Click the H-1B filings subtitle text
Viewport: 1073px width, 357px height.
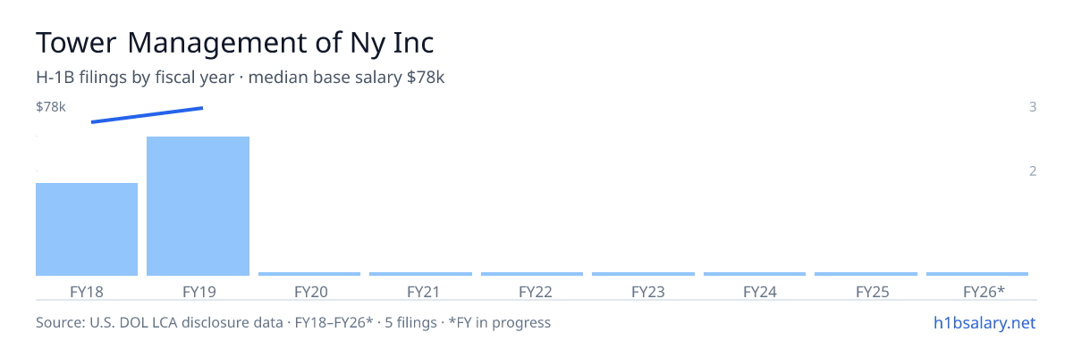(241, 78)
